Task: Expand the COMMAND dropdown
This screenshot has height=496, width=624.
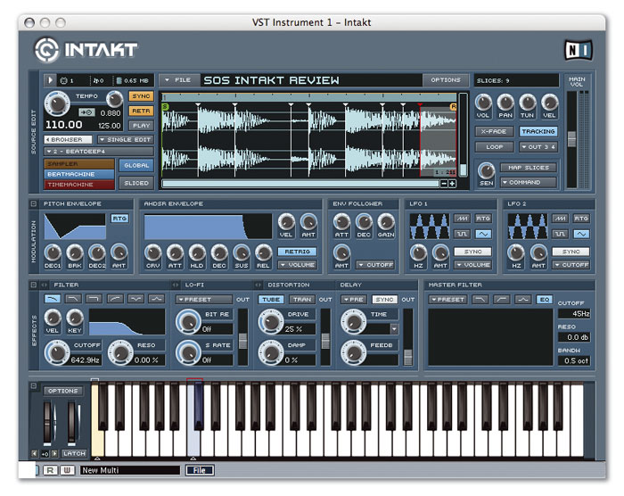Action: click(x=528, y=183)
